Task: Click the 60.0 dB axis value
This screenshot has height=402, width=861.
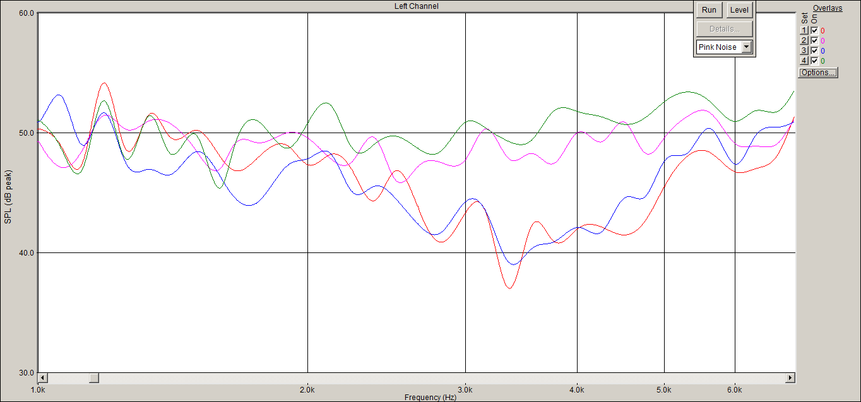Action: click(x=27, y=13)
